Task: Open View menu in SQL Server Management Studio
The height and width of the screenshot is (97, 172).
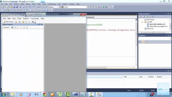Action: tap(14, 19)
